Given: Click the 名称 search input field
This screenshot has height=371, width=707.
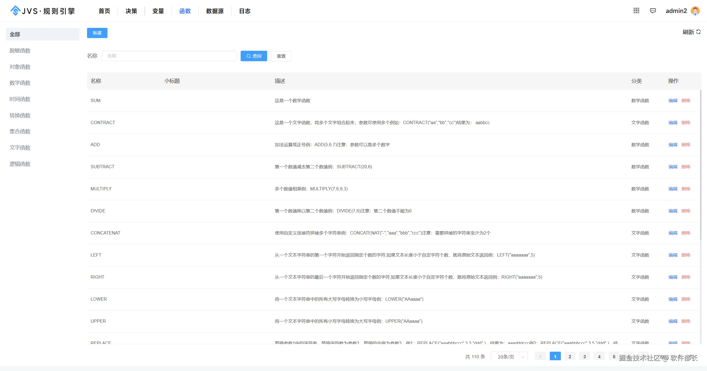Looking at the screenshot, I should 169,56.
